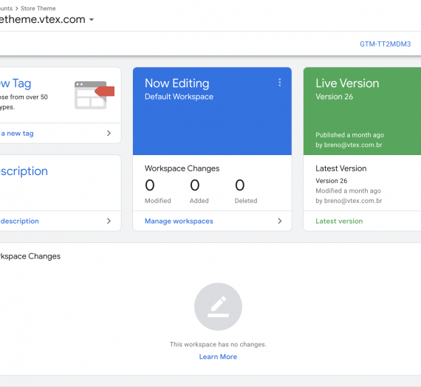Click the Tag card heading

[x=16, y=83]
